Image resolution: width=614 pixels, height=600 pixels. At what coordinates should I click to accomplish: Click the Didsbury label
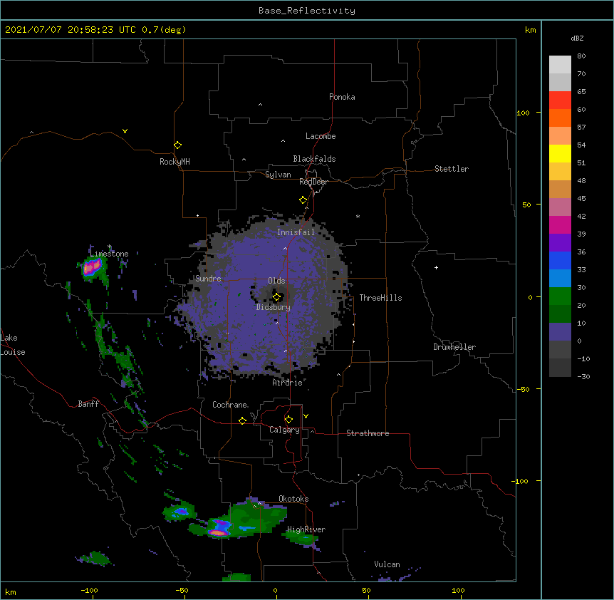click(274, 307)
